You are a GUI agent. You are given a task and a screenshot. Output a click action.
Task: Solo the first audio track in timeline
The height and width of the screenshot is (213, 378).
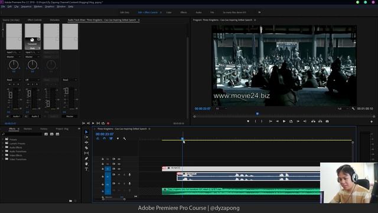point(124,175)
